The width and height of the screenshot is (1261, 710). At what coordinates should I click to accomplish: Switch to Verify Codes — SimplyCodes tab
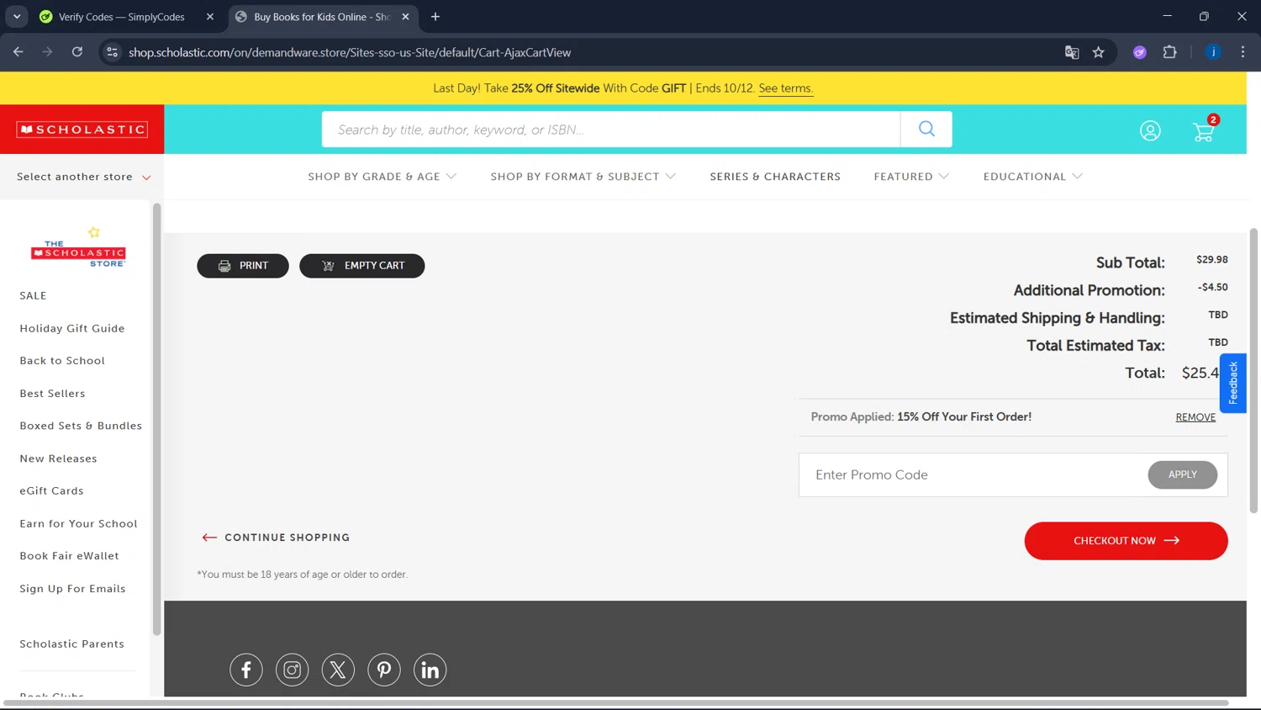click(123, 17)
